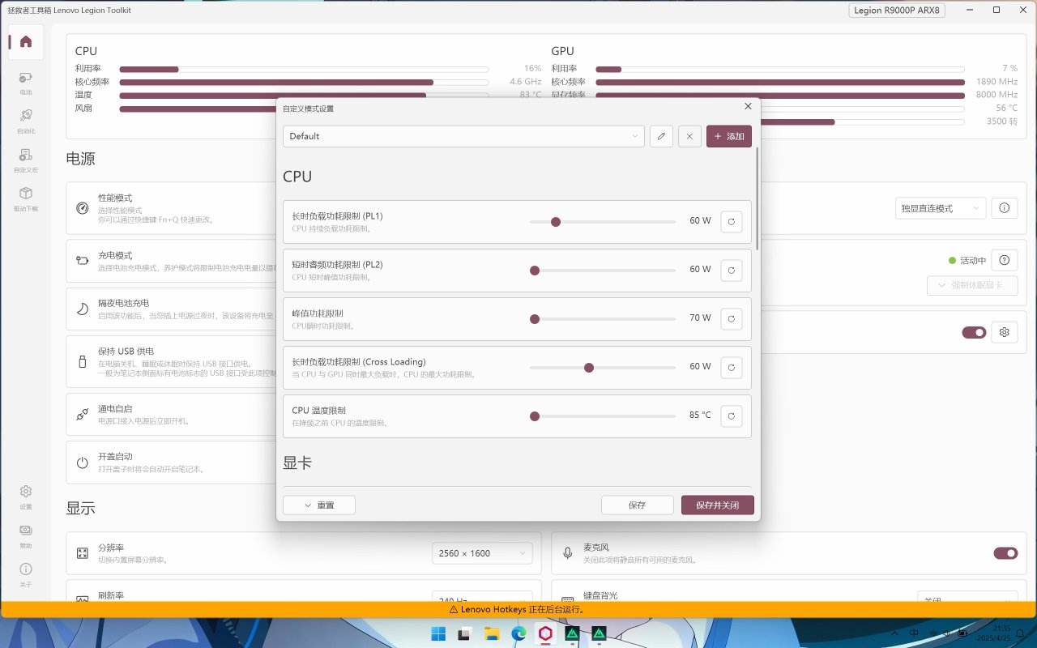Toggle the 麦克风 microphone switch

(x=1005, y=553)
